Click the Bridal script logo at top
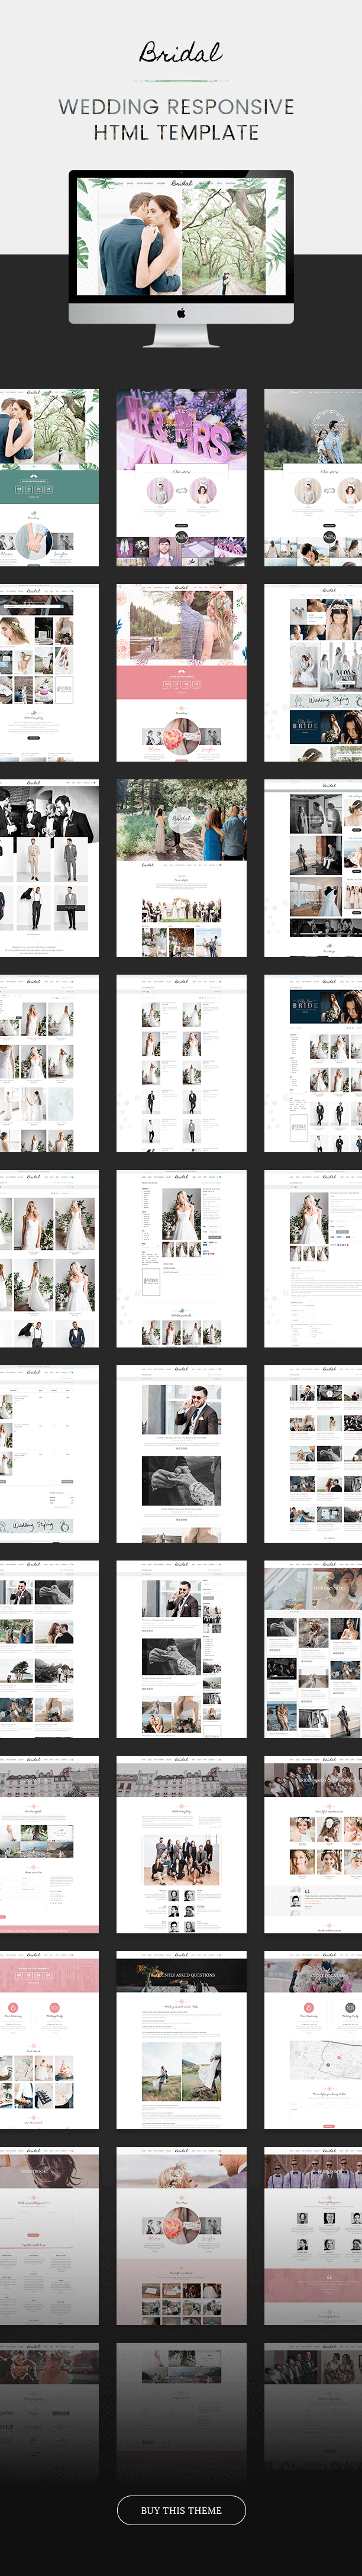362x2576 pixels. point(181,52)
